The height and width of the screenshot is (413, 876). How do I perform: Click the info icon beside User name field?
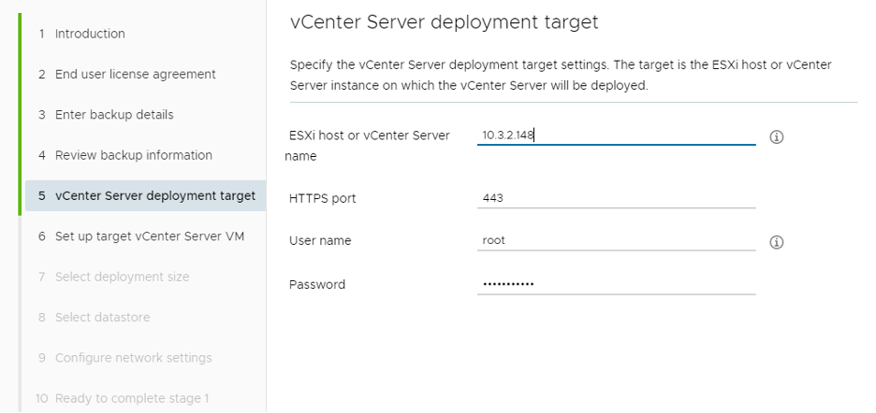(776, 242)
